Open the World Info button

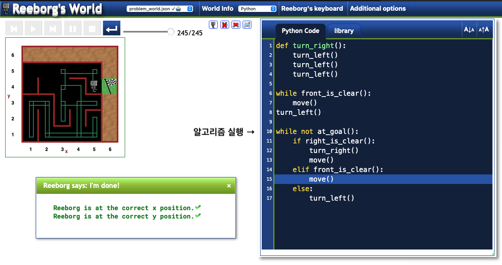pos(218,8)
